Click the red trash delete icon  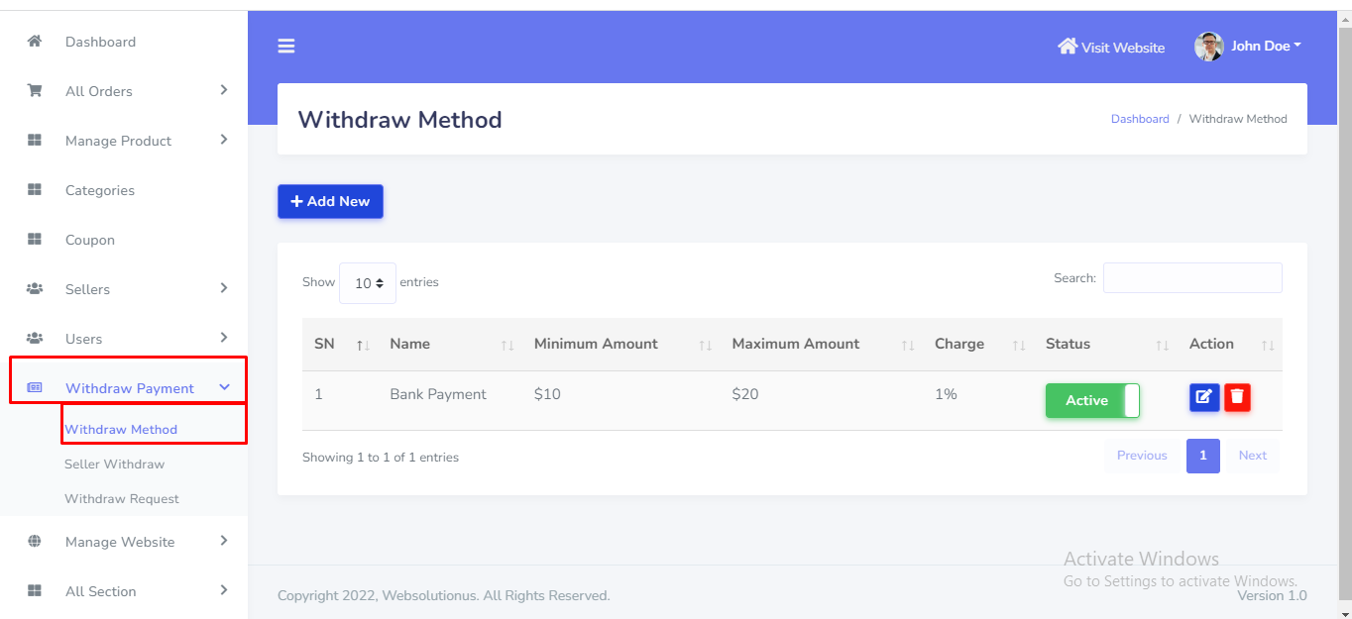click(1237, 397)
